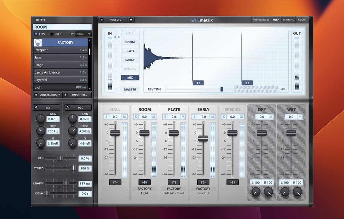Click the MASTER button

tap(130, 89)
